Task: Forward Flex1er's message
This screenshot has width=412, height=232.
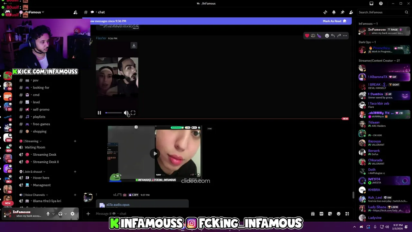Action: 339,35
